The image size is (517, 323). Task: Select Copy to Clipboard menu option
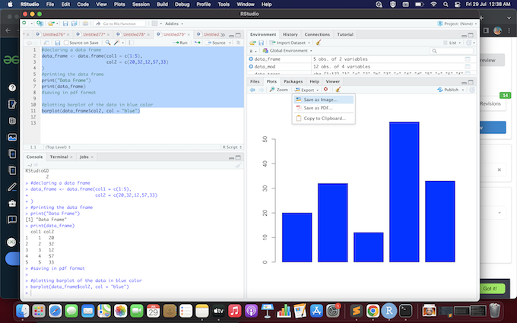pos(324,118)
